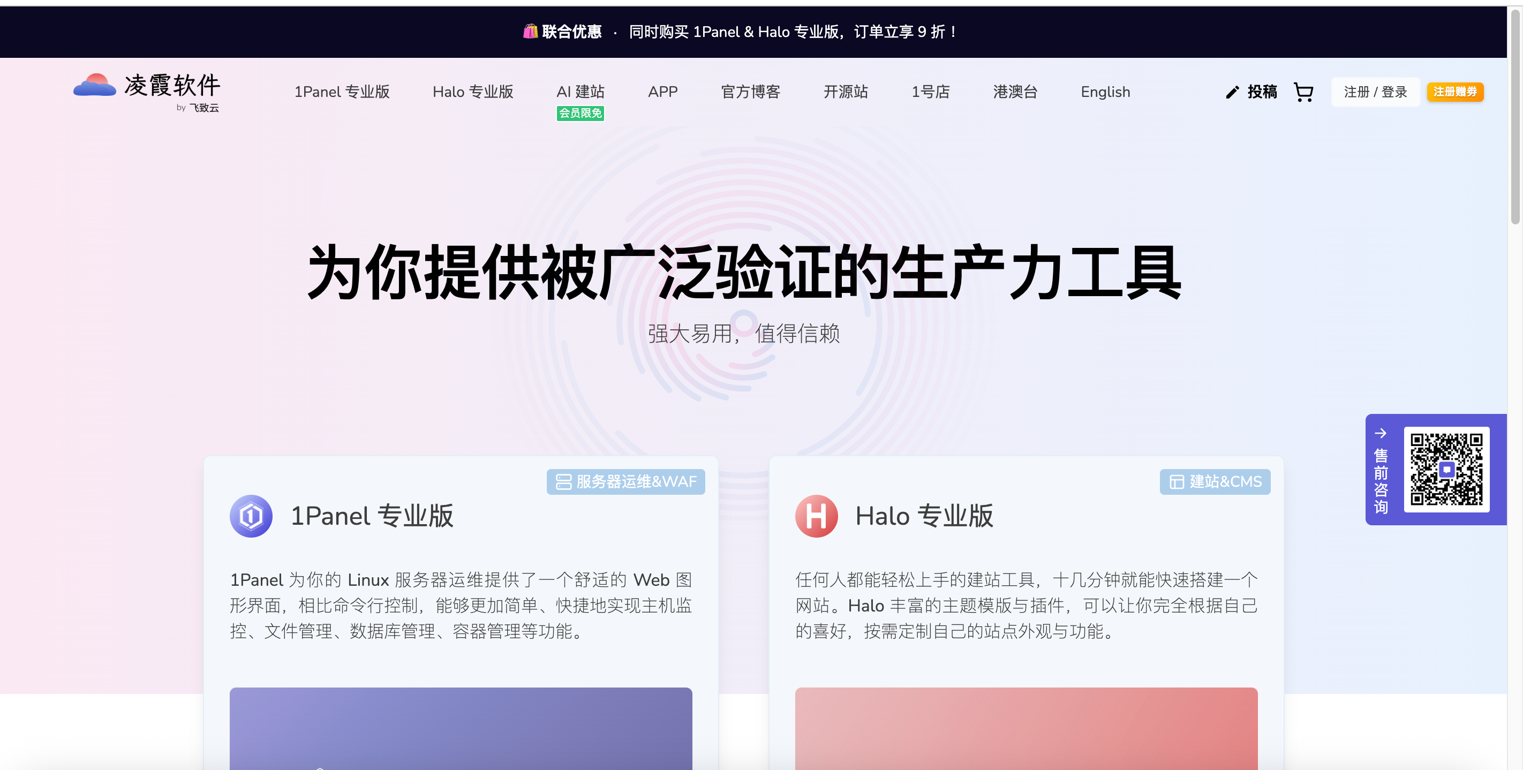
Task: Go to AI 建站 menu item
Action: 580,92
